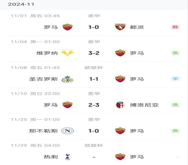Click 负 badge on Verona match
The image size is (188, 165).
(x=175, y=53)
